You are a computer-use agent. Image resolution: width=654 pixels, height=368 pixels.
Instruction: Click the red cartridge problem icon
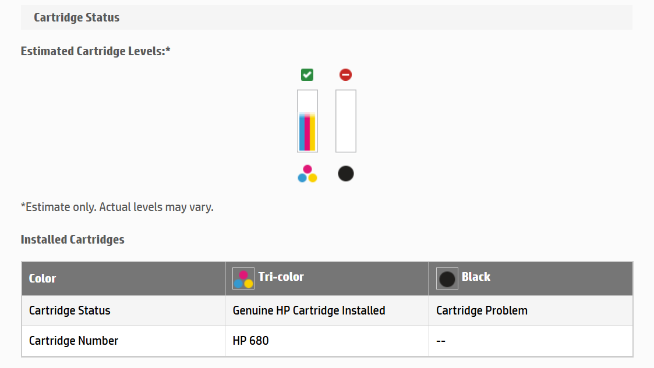[345, 74]
